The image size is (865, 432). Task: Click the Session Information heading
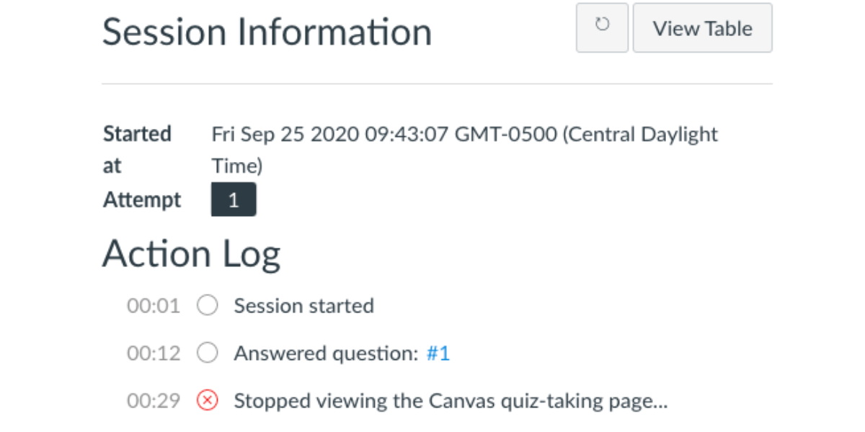click(267, 32)
